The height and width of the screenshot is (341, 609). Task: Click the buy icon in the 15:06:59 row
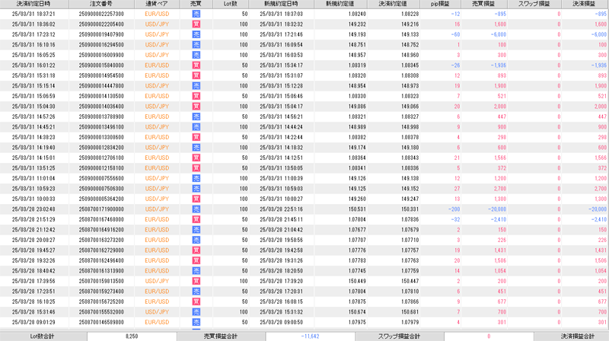(196, 97)
